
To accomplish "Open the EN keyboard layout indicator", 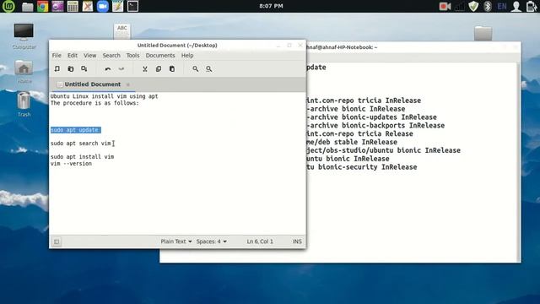I will (x=502, y=7).
